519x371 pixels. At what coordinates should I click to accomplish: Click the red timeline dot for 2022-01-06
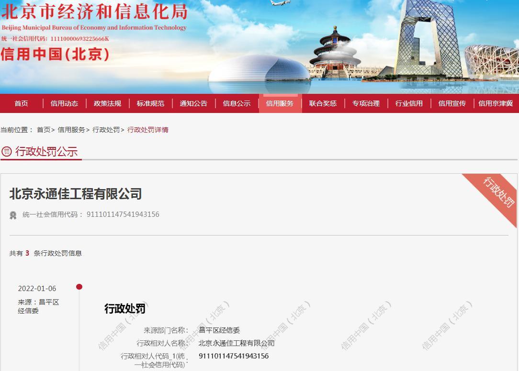point(79,287)
